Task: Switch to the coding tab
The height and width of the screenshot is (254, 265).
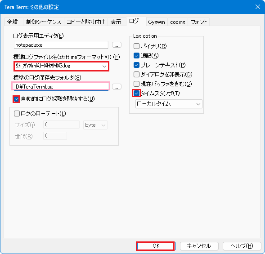Action: pos(177,22)
